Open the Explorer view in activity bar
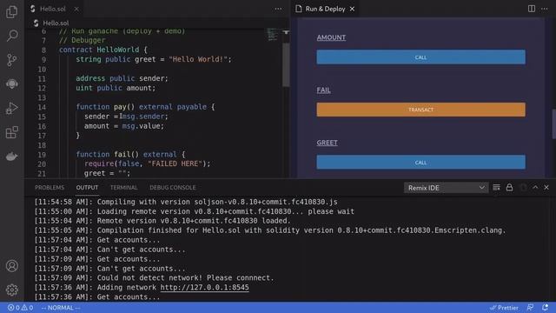Screen dimensions: 556x313 [11, 11]
